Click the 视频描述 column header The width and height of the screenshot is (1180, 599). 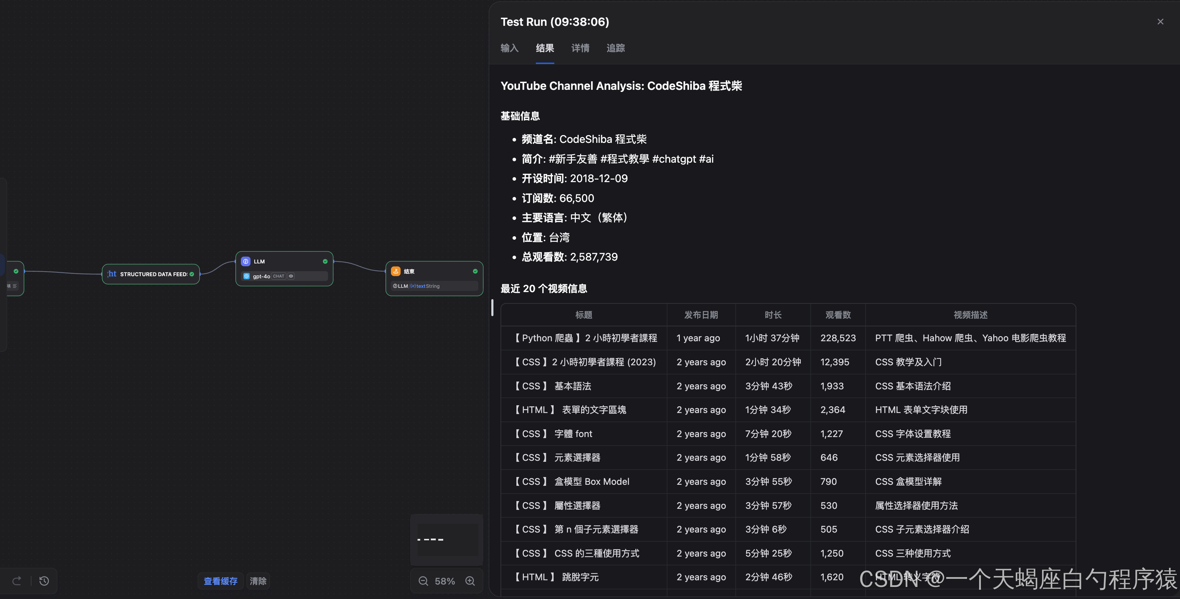point(970,315)
